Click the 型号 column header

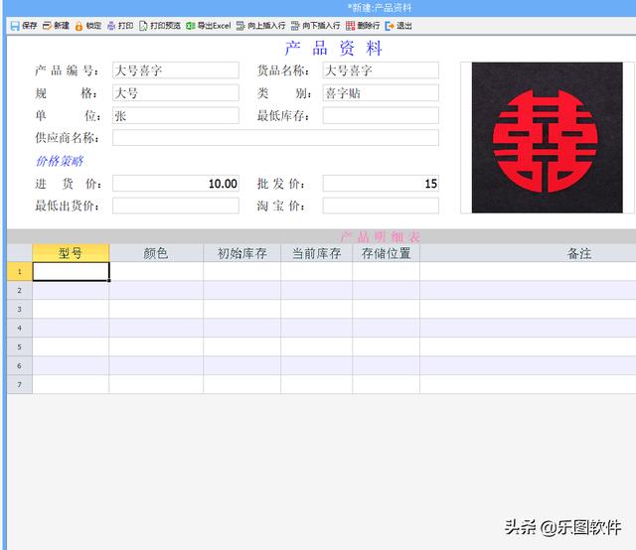[71, 253]
